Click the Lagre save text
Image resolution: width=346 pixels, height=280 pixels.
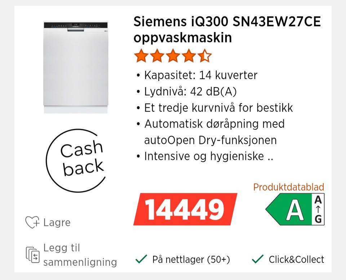(x=57, y=222)
